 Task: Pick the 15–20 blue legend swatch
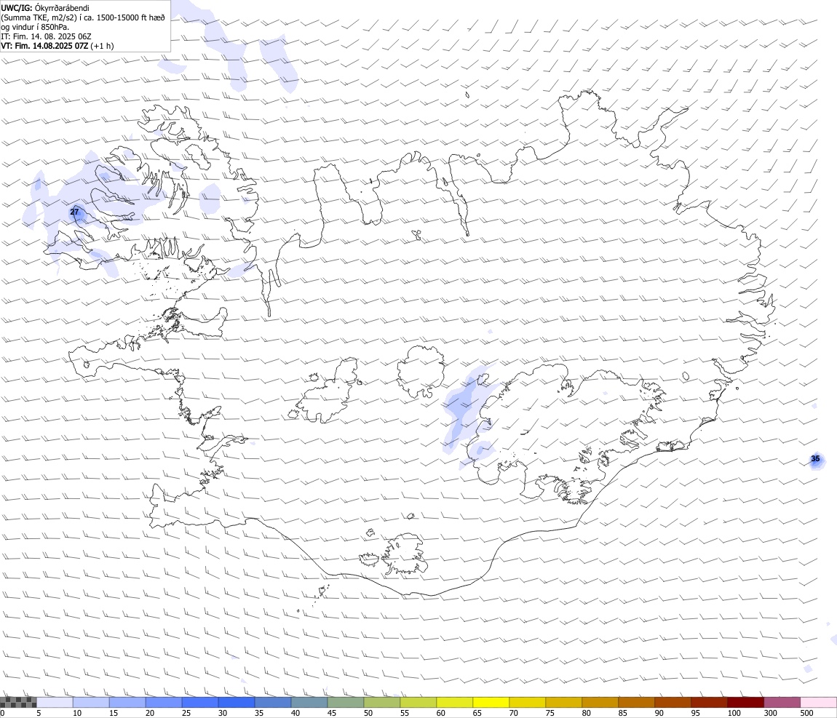tap(127, 702)
